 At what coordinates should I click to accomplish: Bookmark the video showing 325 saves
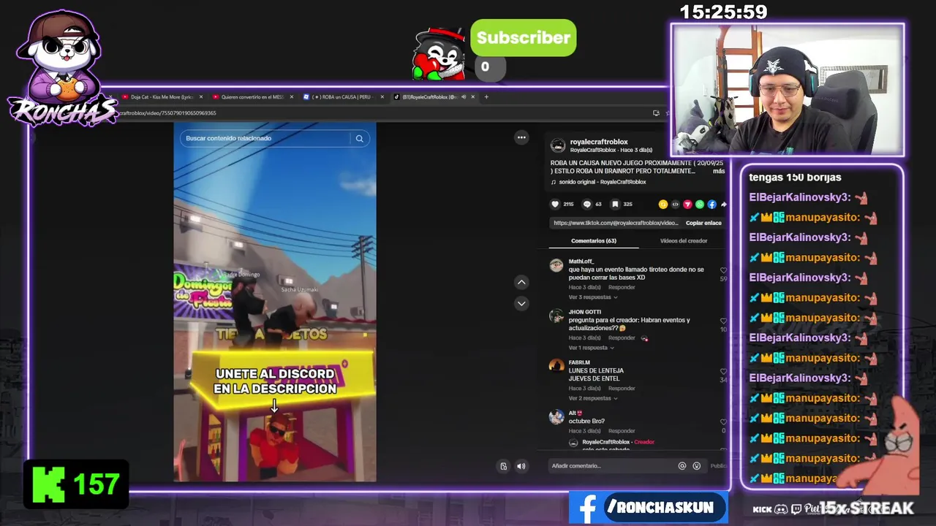[x=616, y=205]
